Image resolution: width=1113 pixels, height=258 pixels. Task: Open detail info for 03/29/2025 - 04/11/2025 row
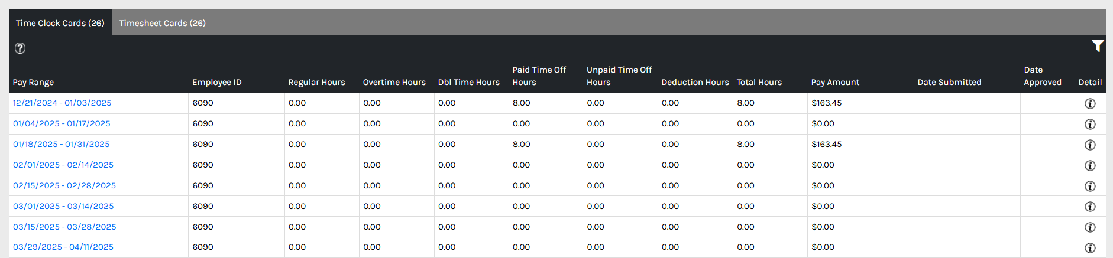1090,248
